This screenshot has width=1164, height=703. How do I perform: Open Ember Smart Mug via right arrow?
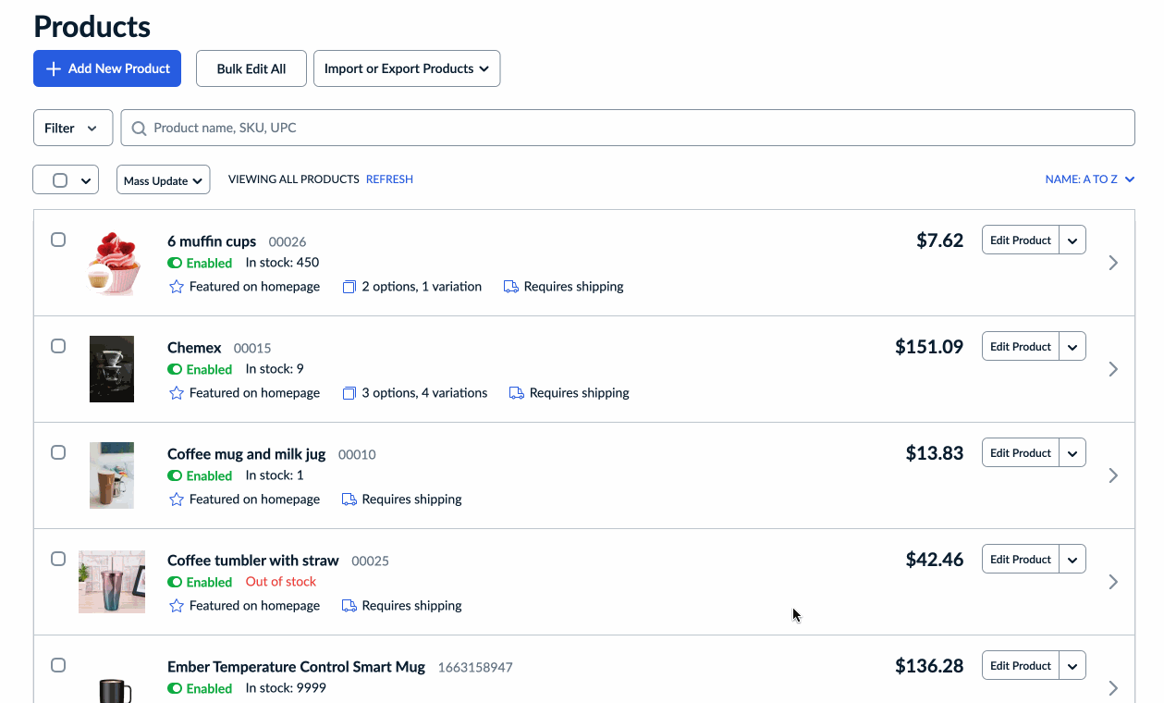(x=1113, y=688)
